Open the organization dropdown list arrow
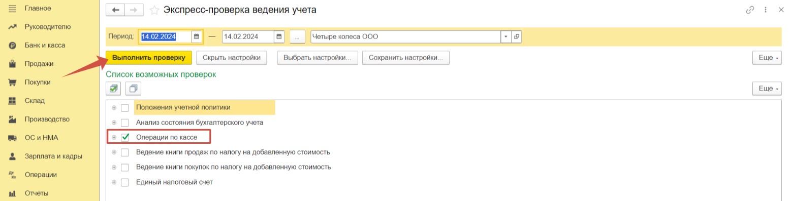Screen dimensions: 792x201 click(x=505, y=36)
